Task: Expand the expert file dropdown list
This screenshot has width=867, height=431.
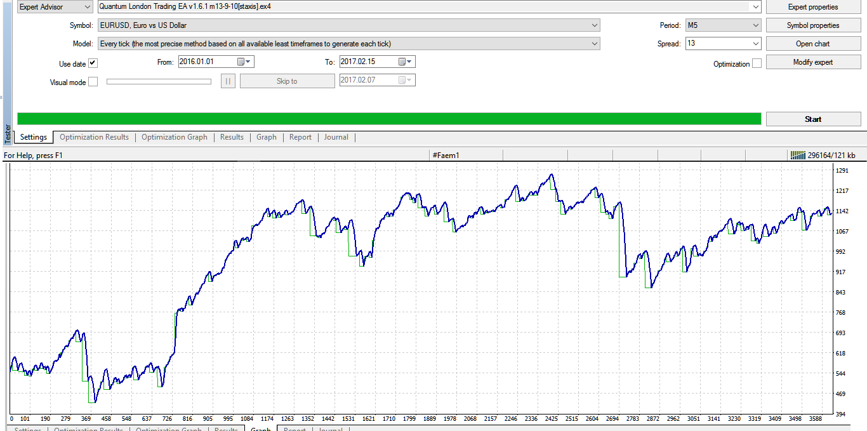Action: click(755, 7)
